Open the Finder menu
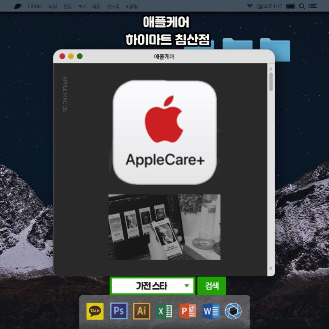329x329 pixels. click(35, 6)
